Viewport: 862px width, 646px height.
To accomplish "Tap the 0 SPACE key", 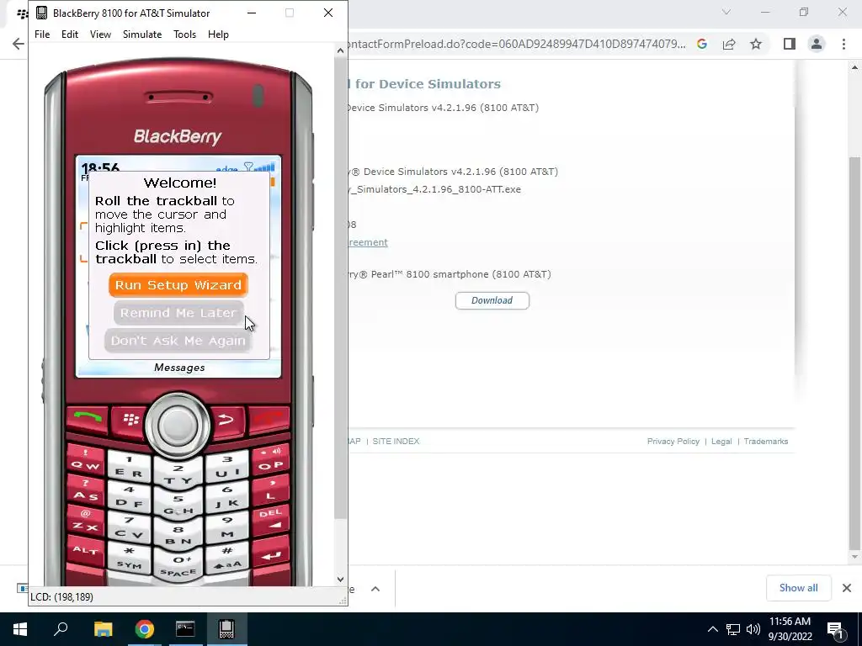I will 178,566.
